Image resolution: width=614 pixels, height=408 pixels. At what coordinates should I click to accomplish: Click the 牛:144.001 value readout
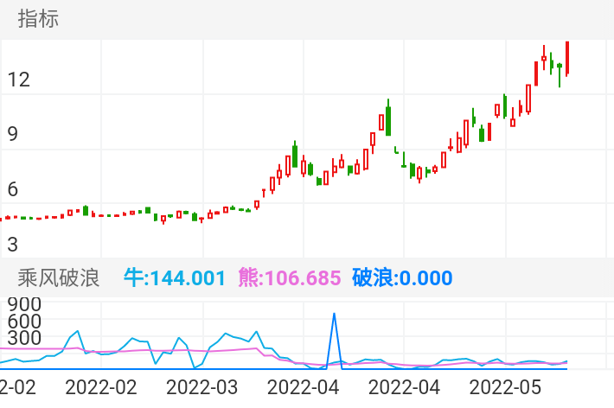click(x=174, y=278)
